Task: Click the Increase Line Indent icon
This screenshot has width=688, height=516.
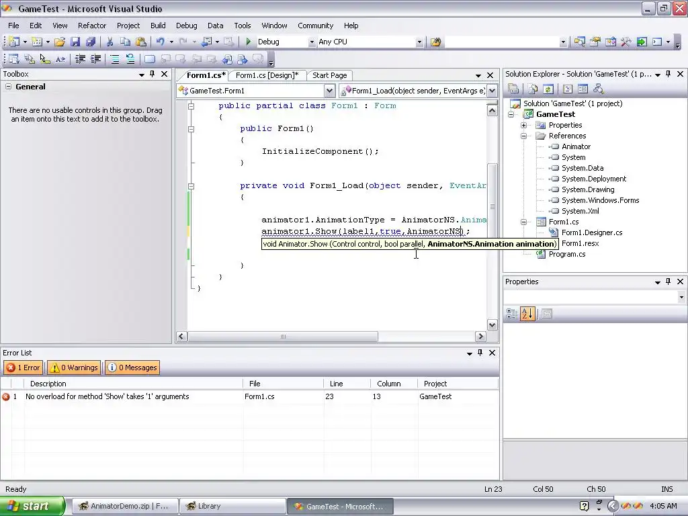Action: click(x=95, y=59)
